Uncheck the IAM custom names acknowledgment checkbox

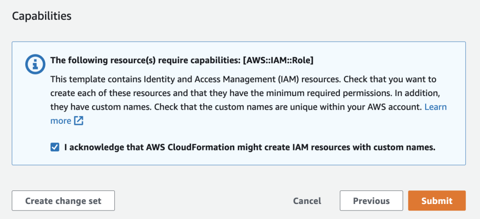[55, 148]
